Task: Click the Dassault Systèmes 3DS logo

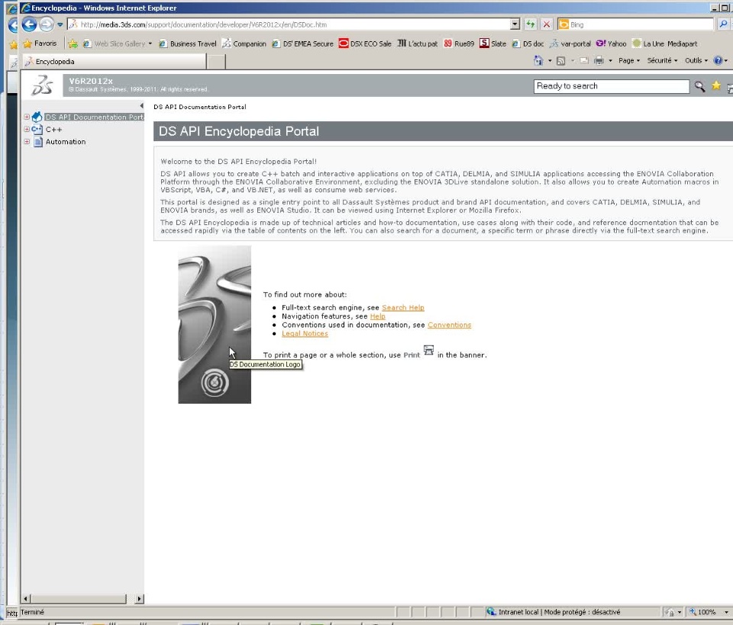Action: (42, 85)
